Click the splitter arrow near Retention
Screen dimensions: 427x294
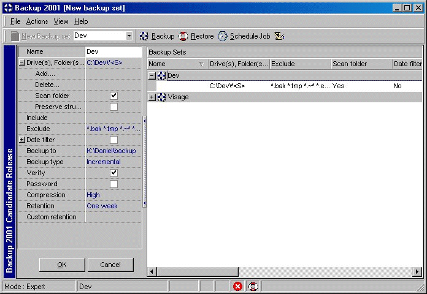tap(145, 203)
